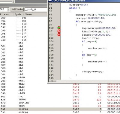Click code line Rlncf(oldrpg,1,1);

coord(96,31)
